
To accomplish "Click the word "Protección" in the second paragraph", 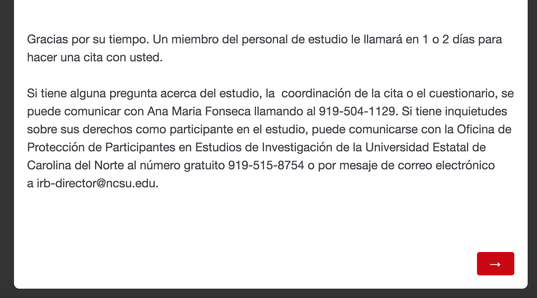I will click(x=56, y=147).
